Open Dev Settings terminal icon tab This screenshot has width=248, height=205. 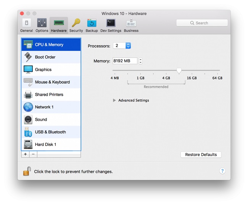[111, 25]
